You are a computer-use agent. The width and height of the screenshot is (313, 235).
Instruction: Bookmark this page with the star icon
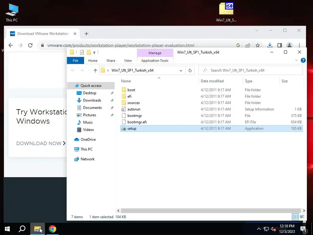click(x=258, y=45)
